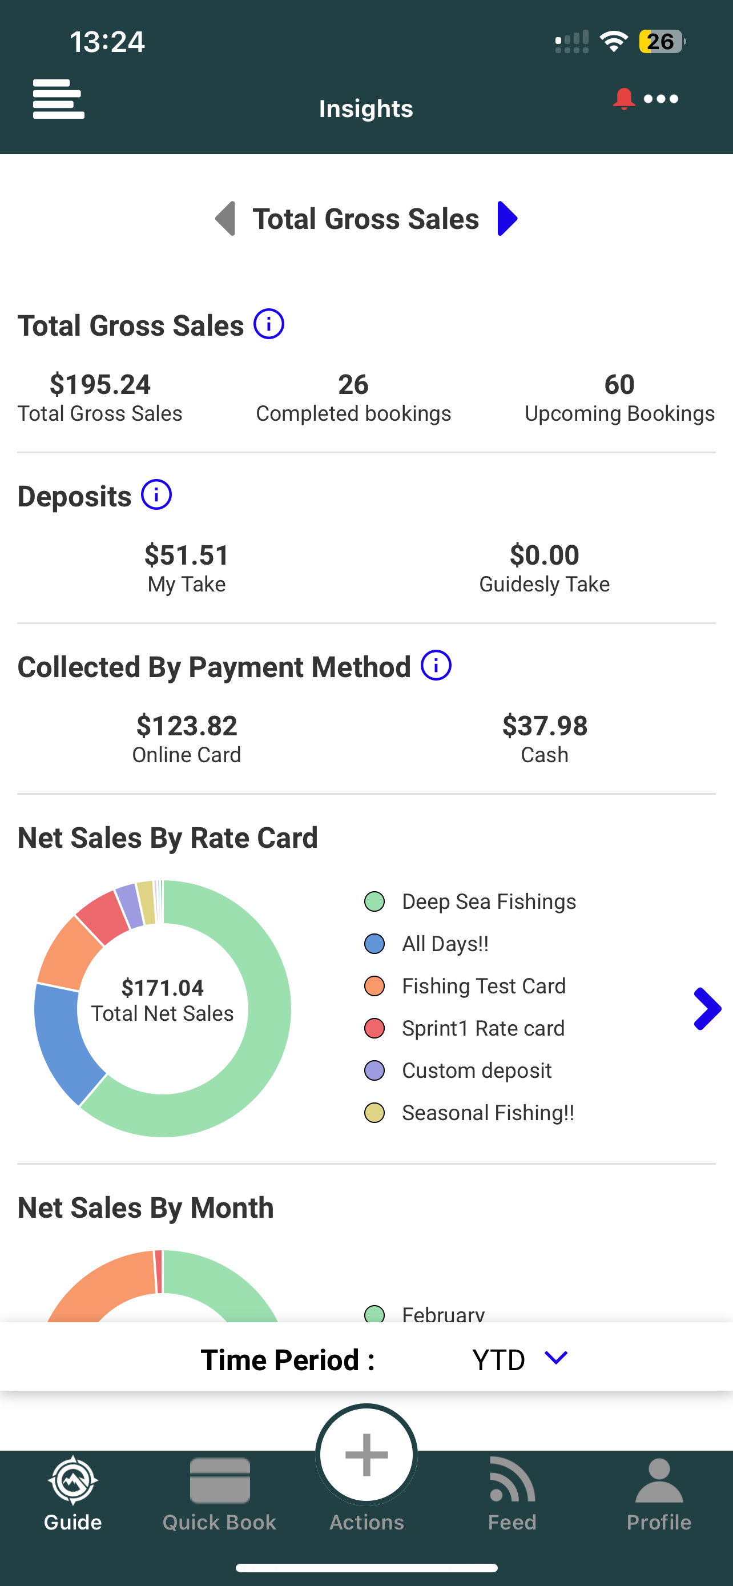Open the Feed tab
Screen dimensions: 733x1586
point(512,1495)
